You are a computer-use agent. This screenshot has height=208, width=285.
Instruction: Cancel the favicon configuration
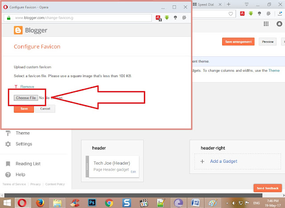point(45,109)
